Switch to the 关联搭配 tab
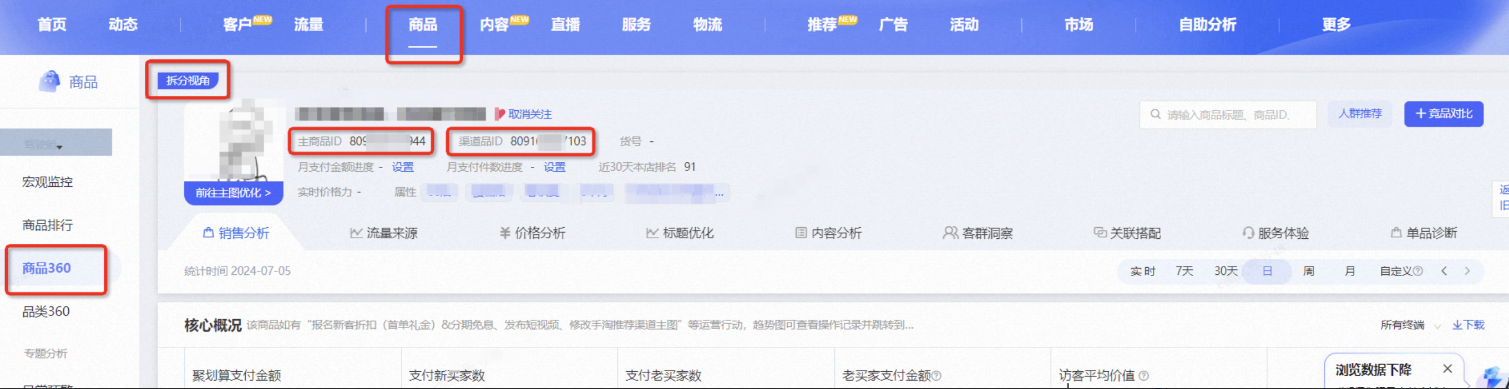Viewport: 1509px width, 389px height. pos(1127,233)
